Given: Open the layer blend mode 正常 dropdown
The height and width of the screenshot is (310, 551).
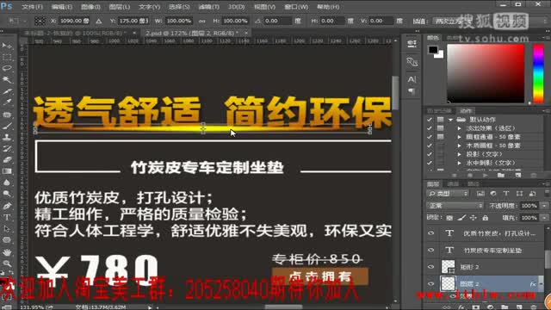Looking at the screenshot, I should pos(455,206).
